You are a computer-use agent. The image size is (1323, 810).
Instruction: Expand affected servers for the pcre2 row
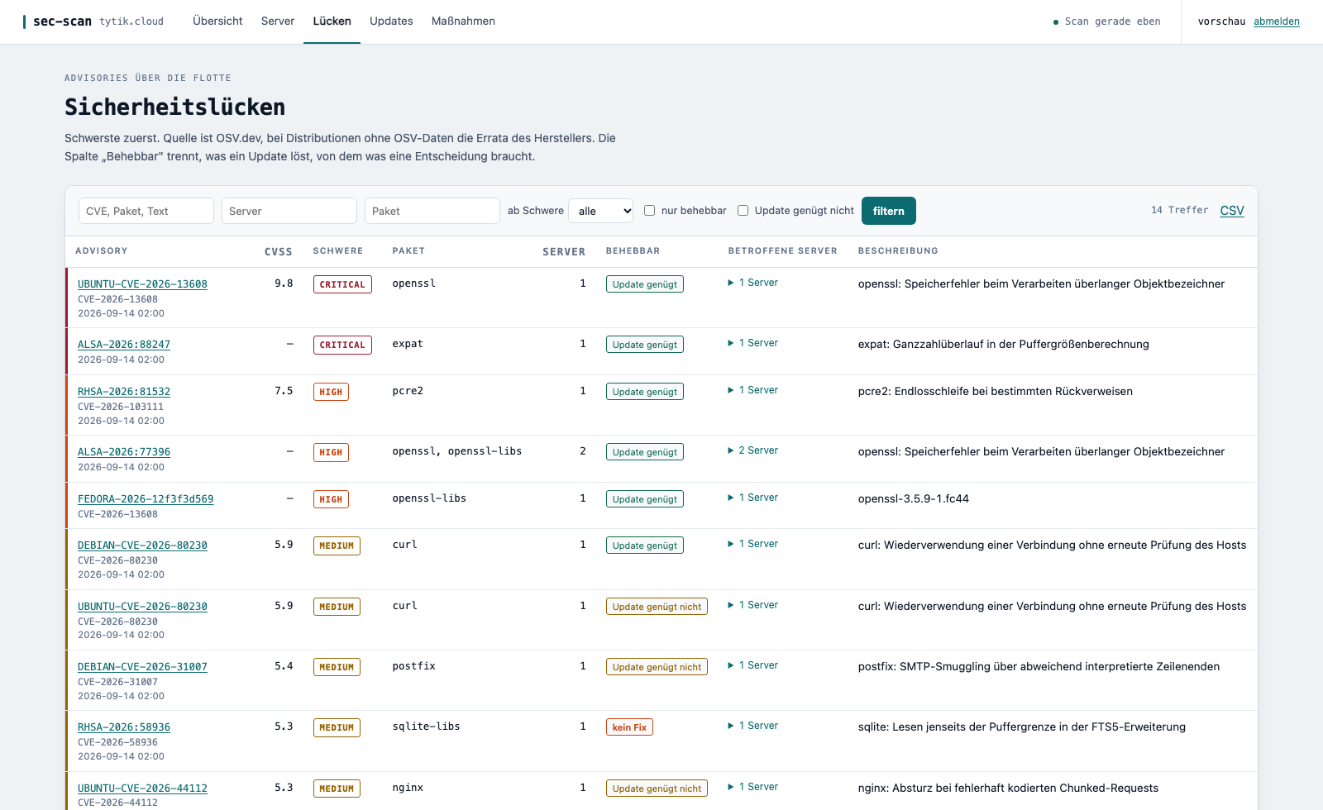[753, 390]
